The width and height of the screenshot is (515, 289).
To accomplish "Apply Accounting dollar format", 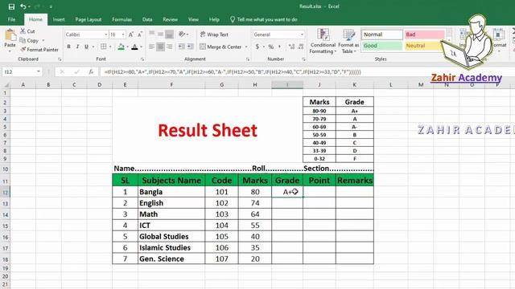I will [257, 47].
